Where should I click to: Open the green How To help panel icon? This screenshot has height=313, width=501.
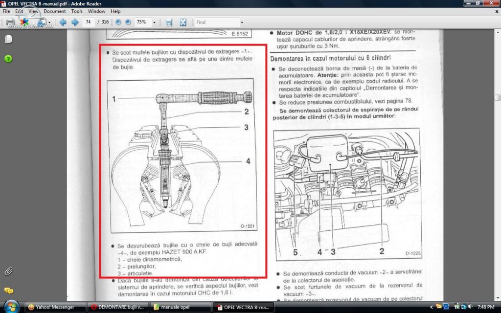(x=8, y=59)
